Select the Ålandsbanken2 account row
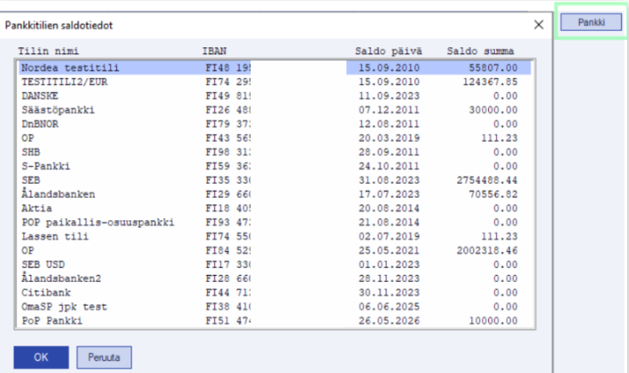Screen dimensions: 629x373 [275, 278]
